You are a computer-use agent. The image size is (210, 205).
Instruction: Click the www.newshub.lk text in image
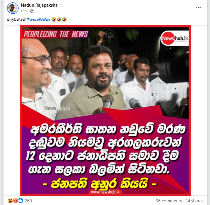click(105, 192)
